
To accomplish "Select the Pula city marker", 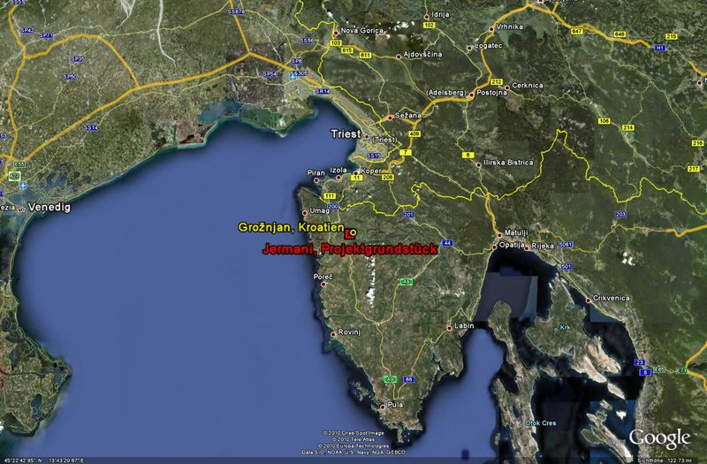I will pyautogui.click(x=381, y=407).
